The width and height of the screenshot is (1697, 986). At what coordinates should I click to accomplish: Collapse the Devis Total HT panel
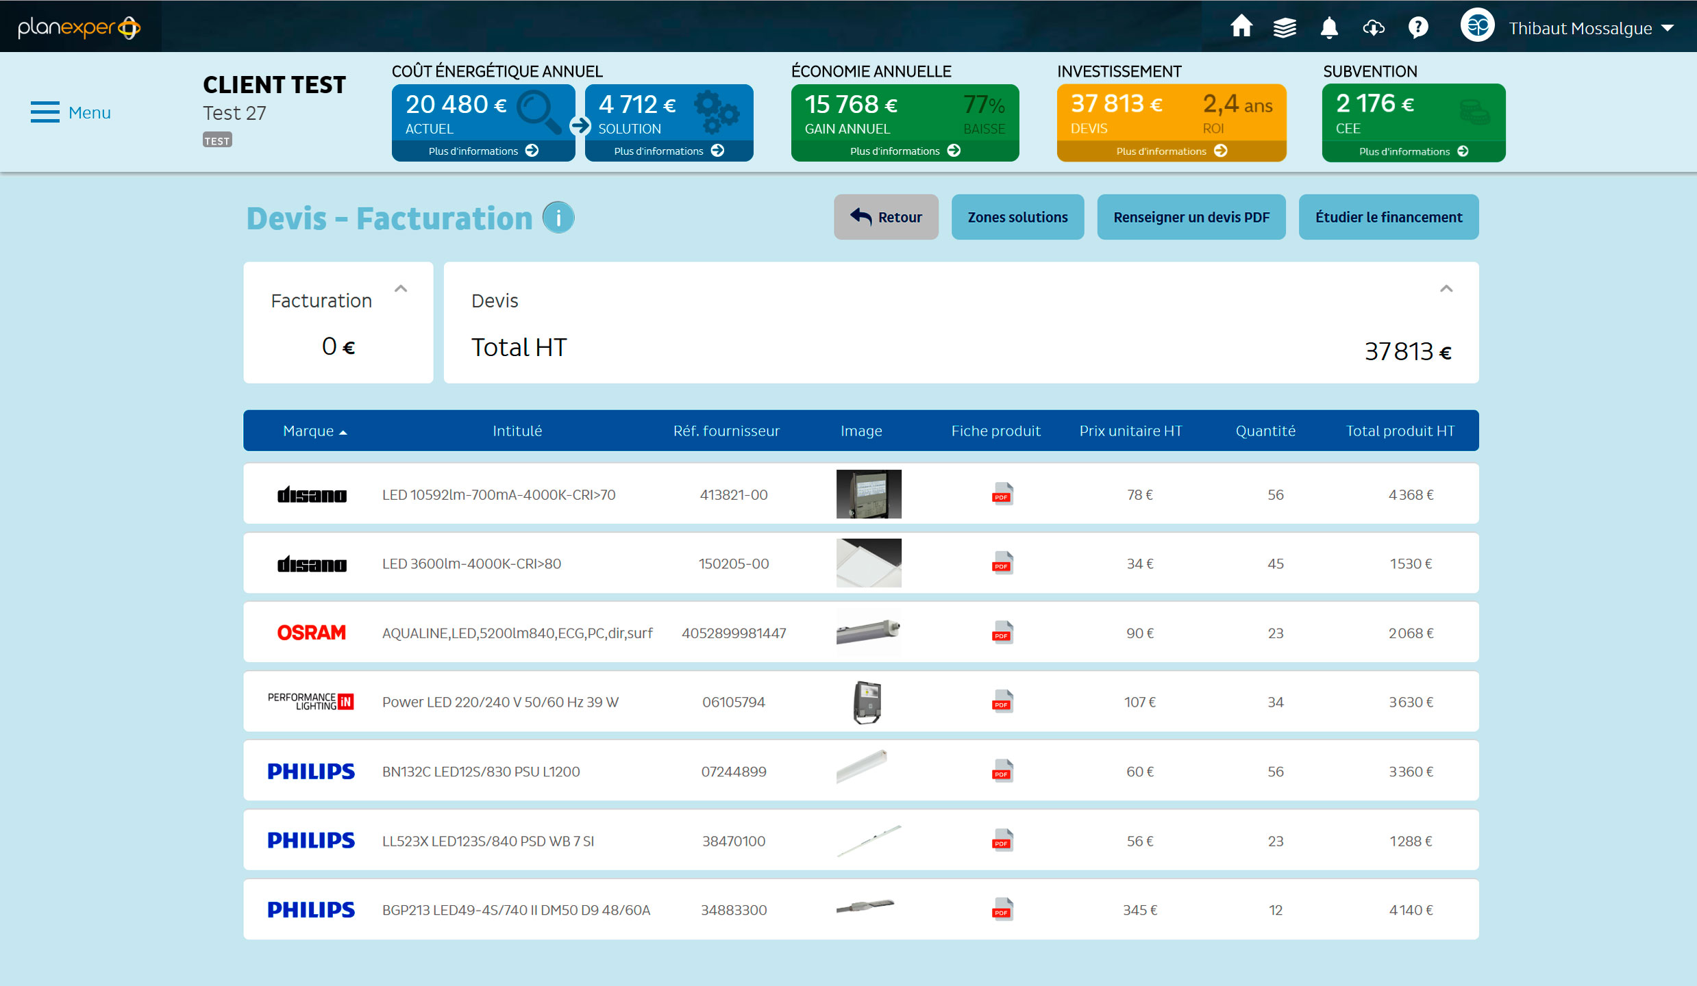click(1446, 289)
